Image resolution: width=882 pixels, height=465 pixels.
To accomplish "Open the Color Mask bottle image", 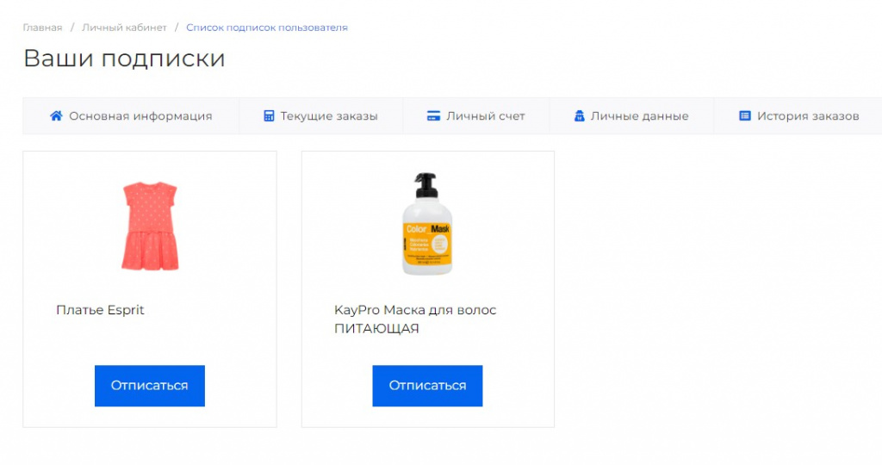I will point(427,224).
